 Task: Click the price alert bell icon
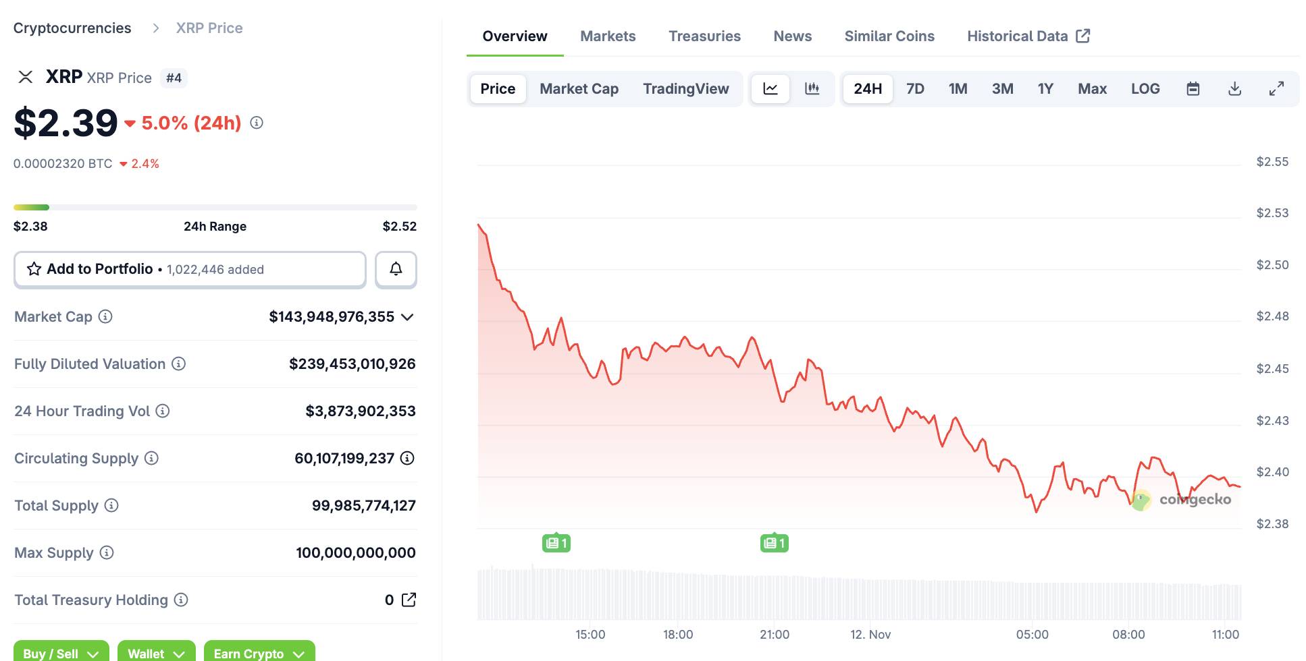click(396, 269)
